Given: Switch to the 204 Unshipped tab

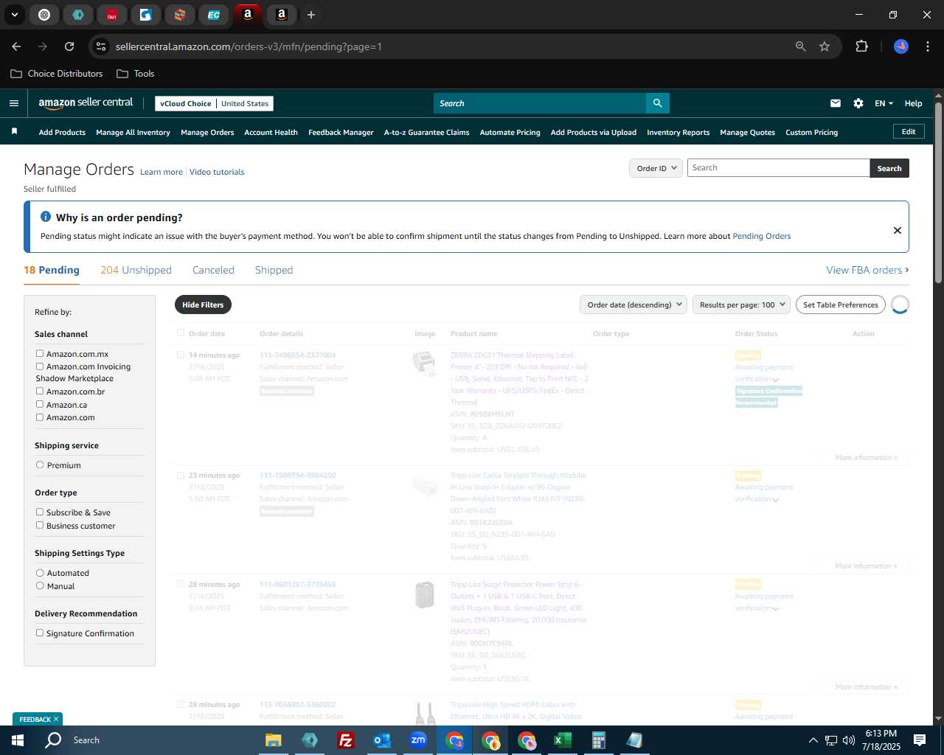Looking at the screenshot, I should point(136,270).
